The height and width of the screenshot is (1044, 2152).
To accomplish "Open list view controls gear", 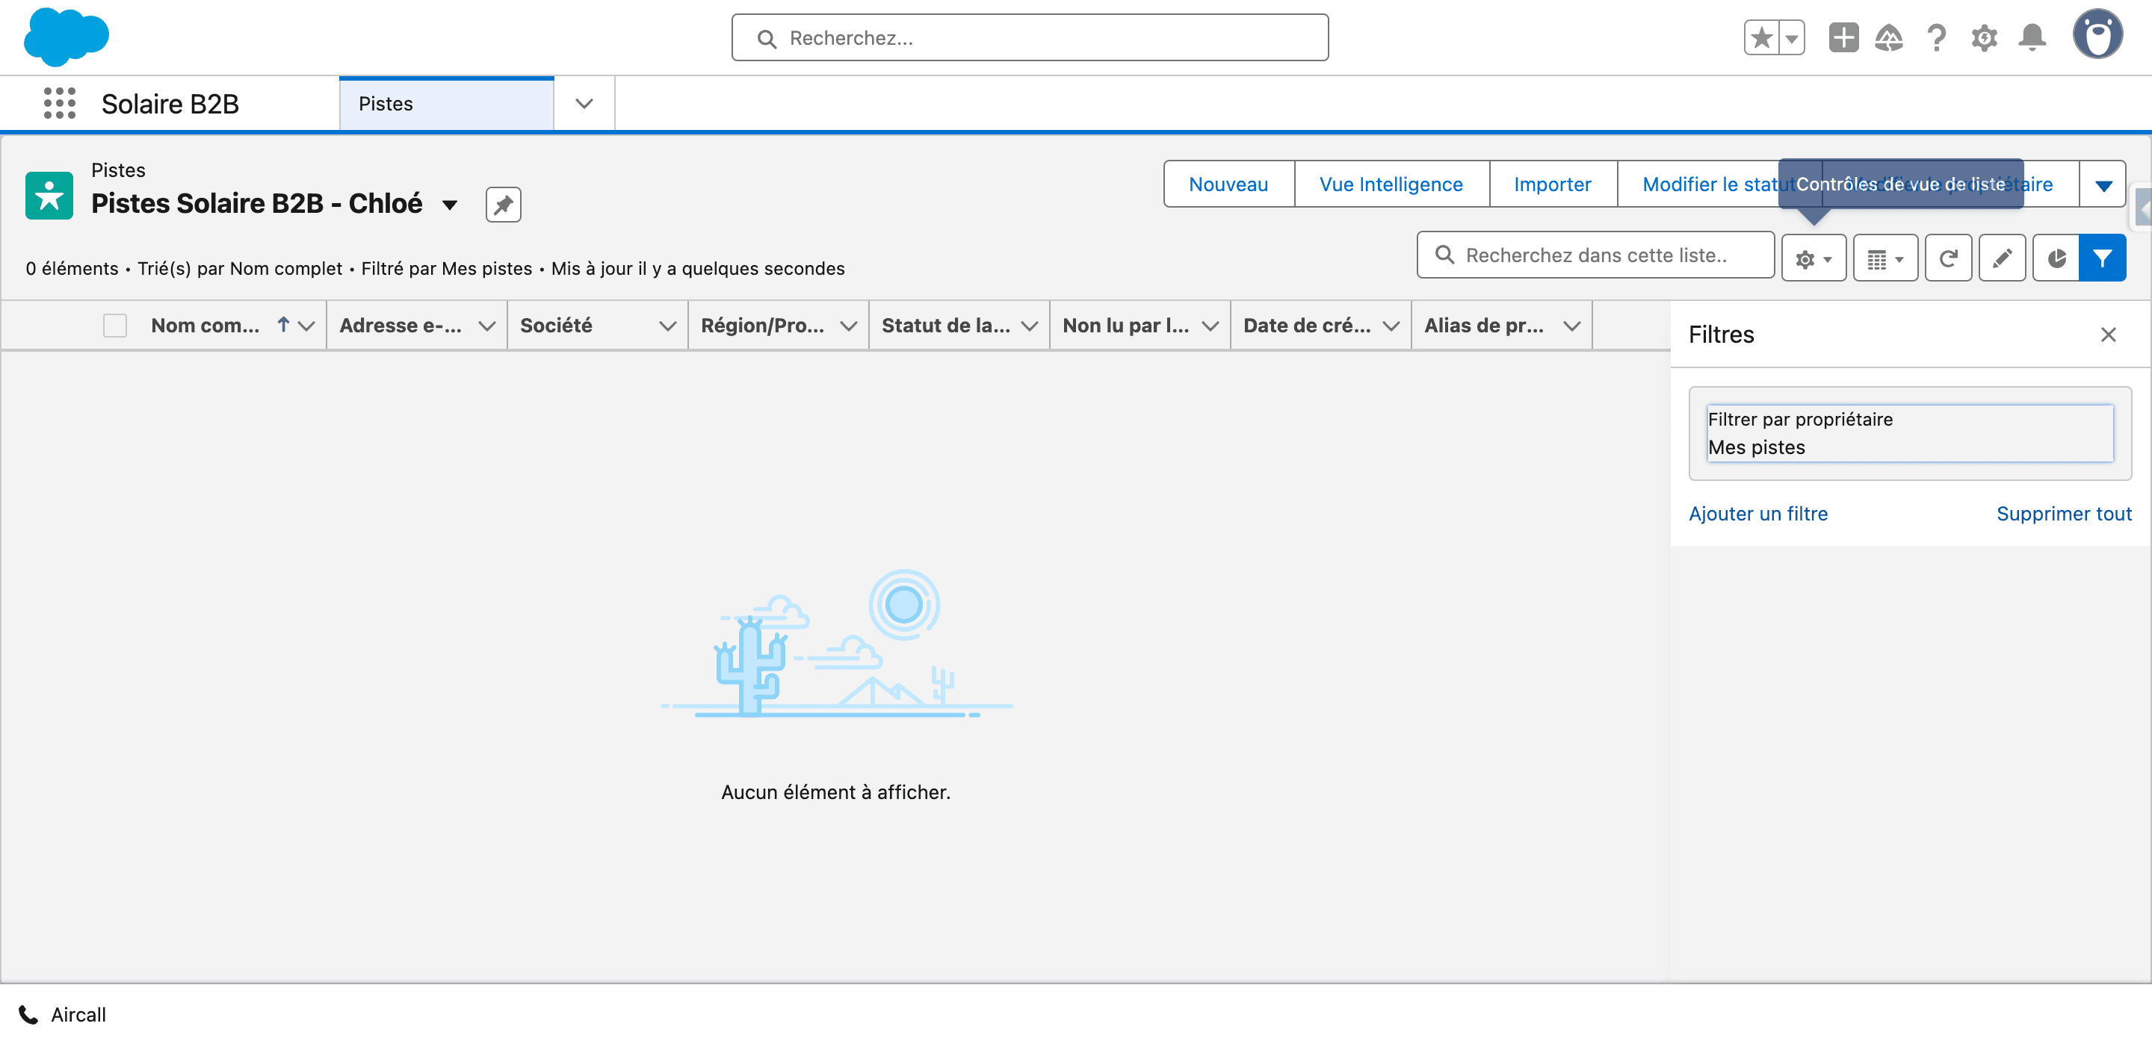I will pyautogui.click(x=1813, y=258).
